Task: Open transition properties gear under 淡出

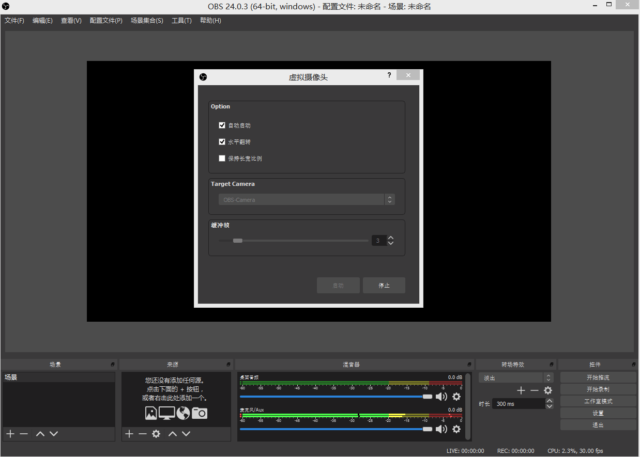Action: click(548, 390)
